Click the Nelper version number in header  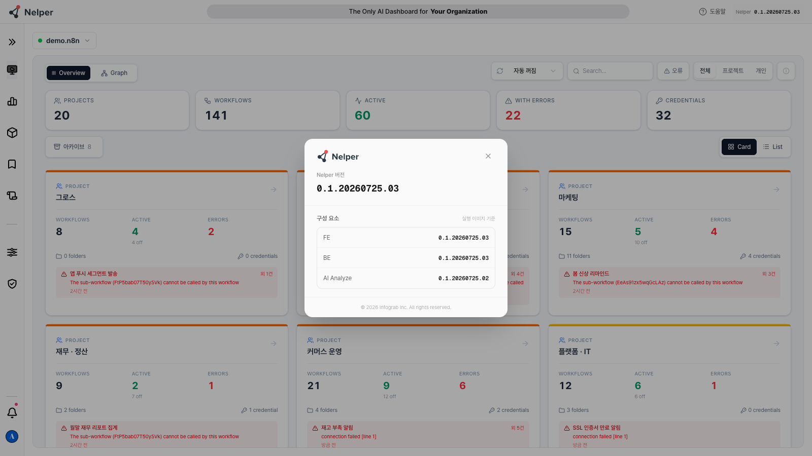pos(777,12)
